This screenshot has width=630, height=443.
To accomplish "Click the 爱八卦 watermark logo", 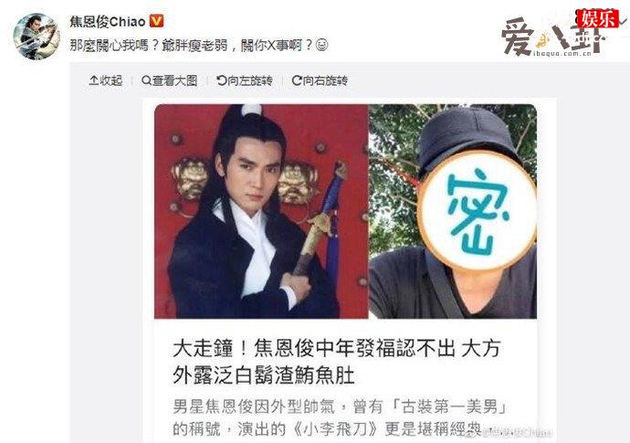I will coord(552,37).
